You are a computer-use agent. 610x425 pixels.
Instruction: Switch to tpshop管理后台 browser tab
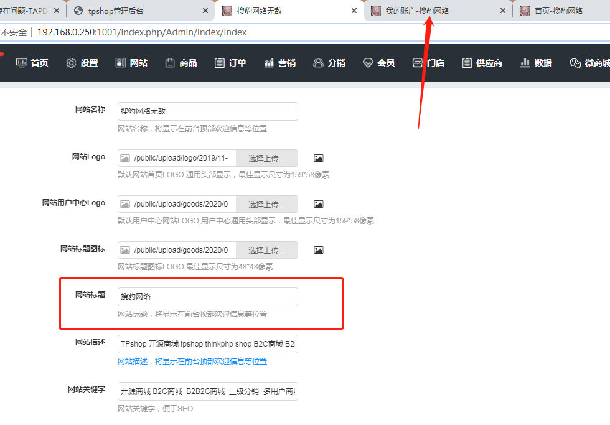(137, 11)
